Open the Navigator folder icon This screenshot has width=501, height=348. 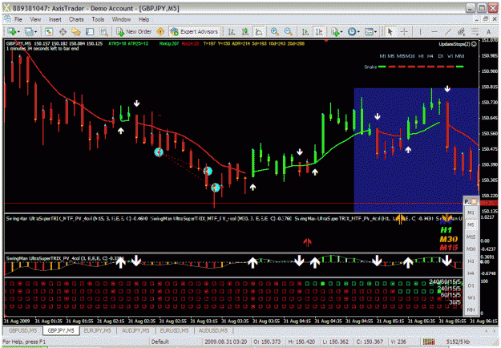76,31
